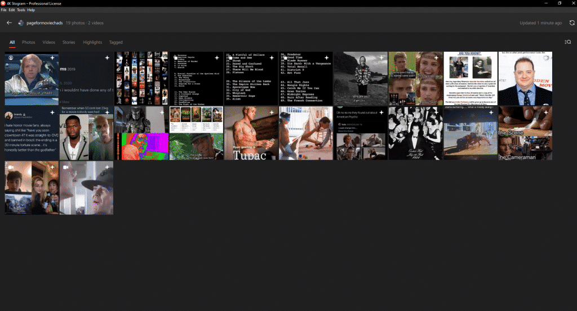
Task: Open the horror movie fans tweet thumbnail
Action: (32, 133)
